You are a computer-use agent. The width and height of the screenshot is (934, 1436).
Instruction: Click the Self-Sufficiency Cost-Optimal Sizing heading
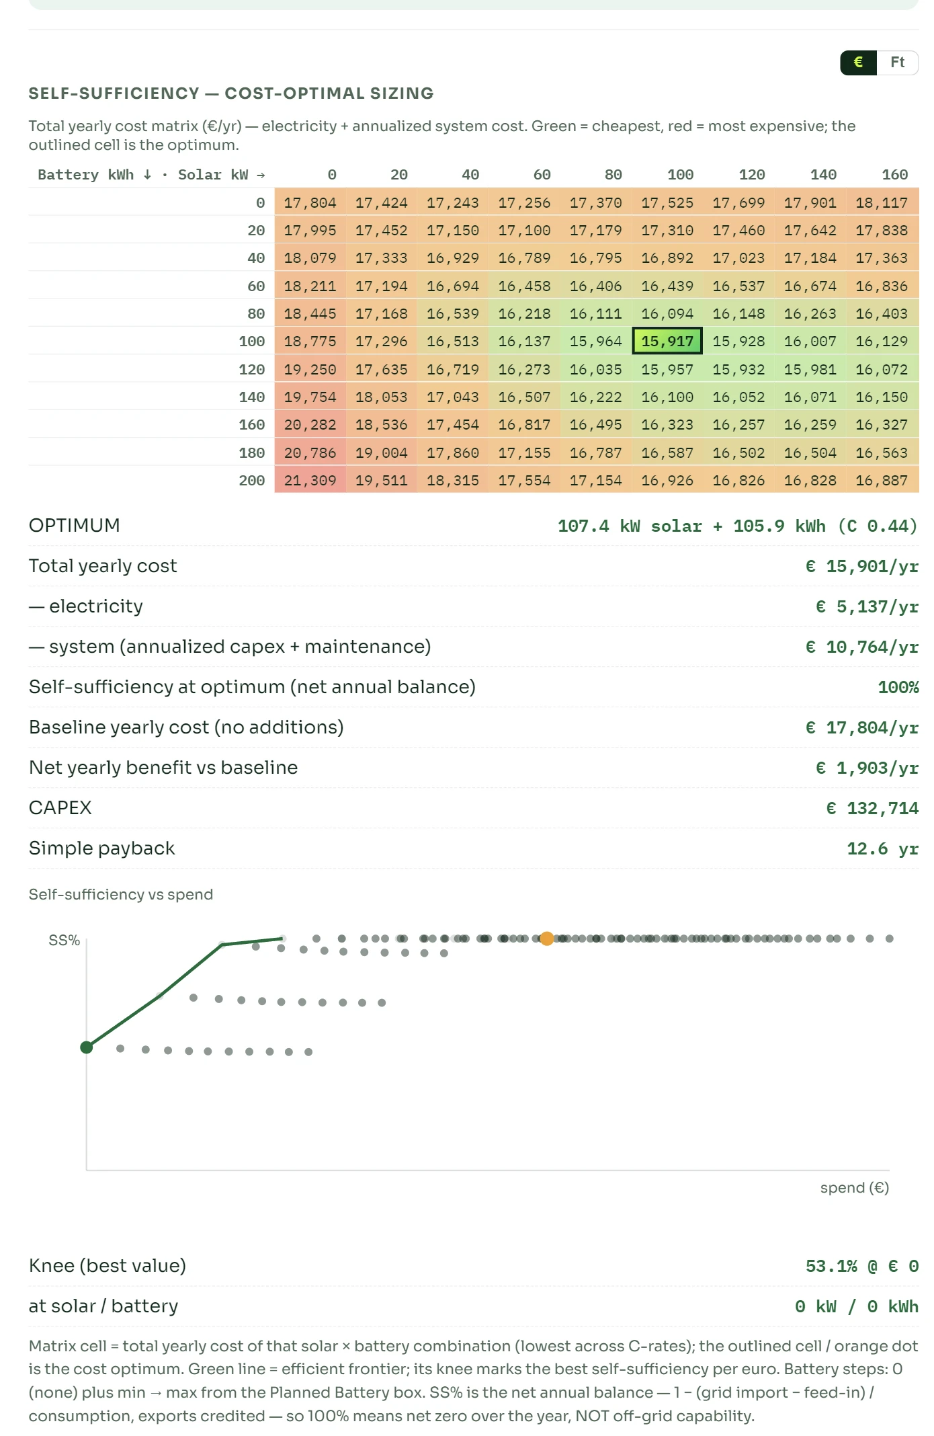coord(231,93)
